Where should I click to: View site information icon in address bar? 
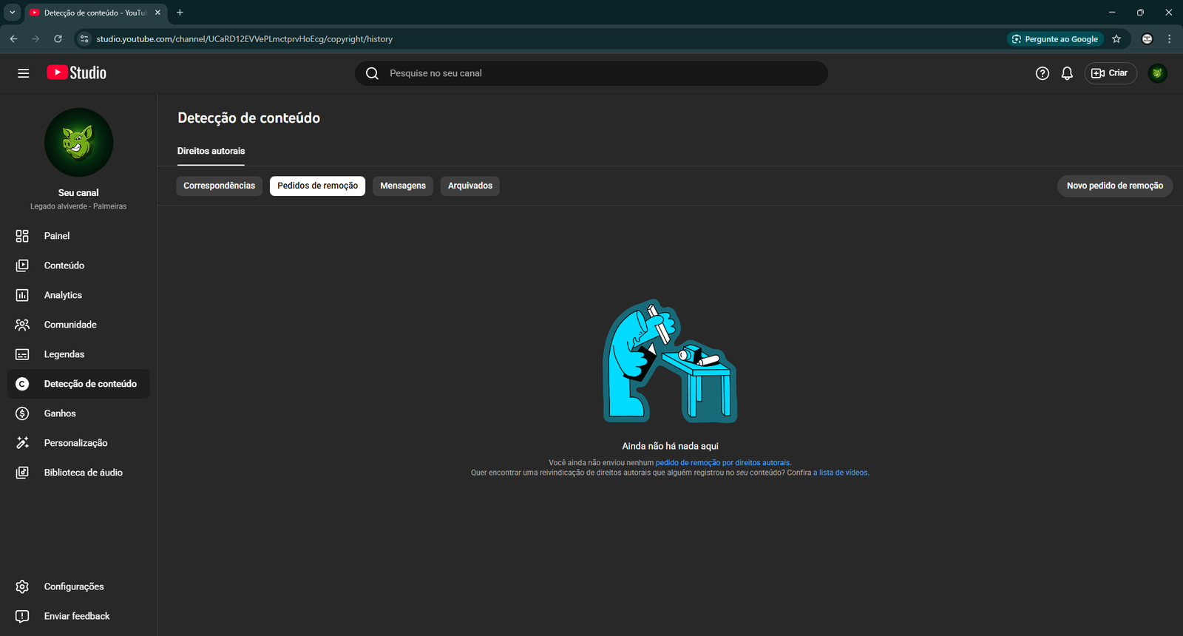(x=84, y=39)
